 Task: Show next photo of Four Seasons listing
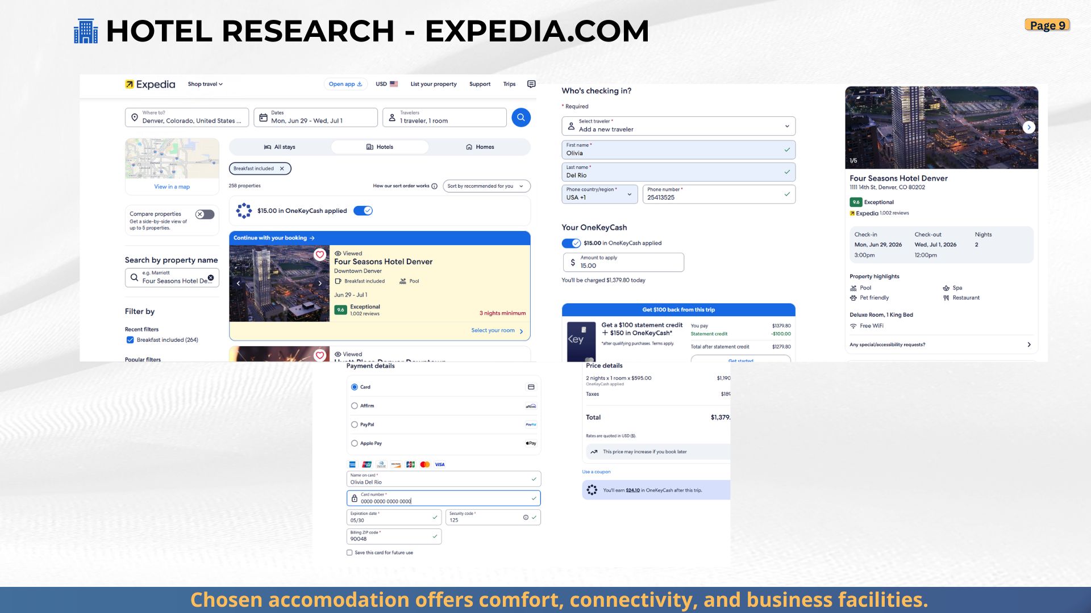coord(320,283)
